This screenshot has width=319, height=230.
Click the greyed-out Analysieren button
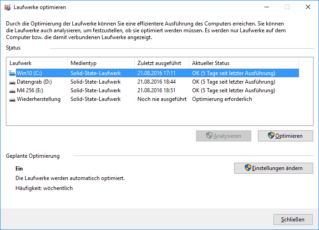[x=223, y=136]
